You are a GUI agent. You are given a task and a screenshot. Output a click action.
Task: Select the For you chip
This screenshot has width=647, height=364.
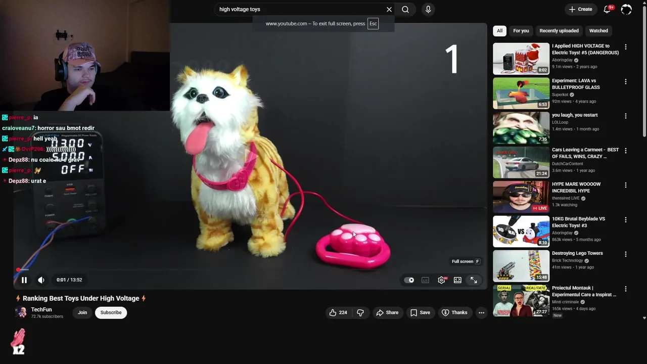pyautogui.click(x=521, y=31)
